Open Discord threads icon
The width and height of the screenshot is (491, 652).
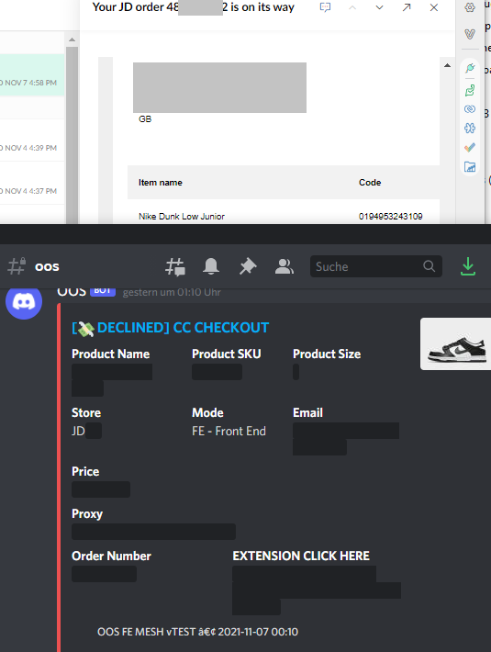point(175,266)
